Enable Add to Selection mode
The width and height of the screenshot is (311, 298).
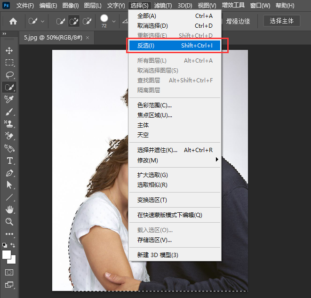[x=74, y=21]
